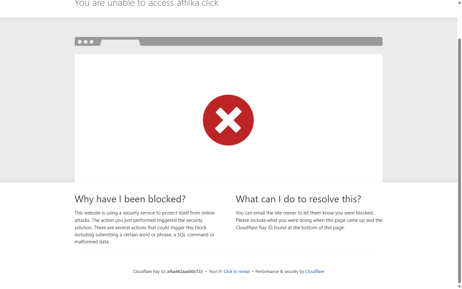Click the scrollbar down arrow
The width and height of the screenshot is (462, 289).
click(x=459, y=286)
